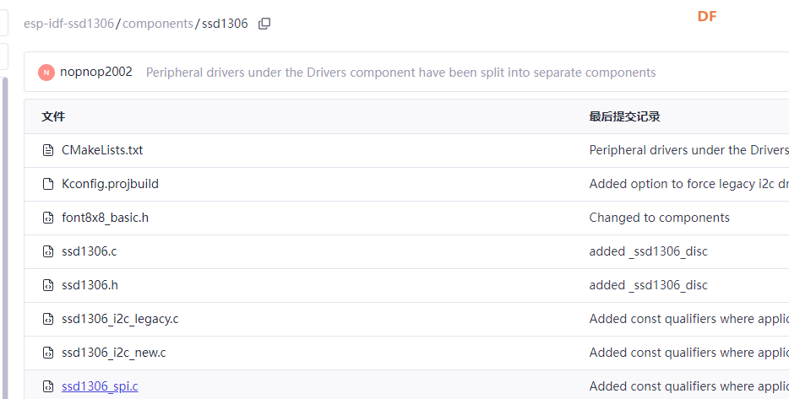Click the ssd1306.c code file icon
This screenshot has width=789, height=399.
pyautogui.click(x=48, y=251)
